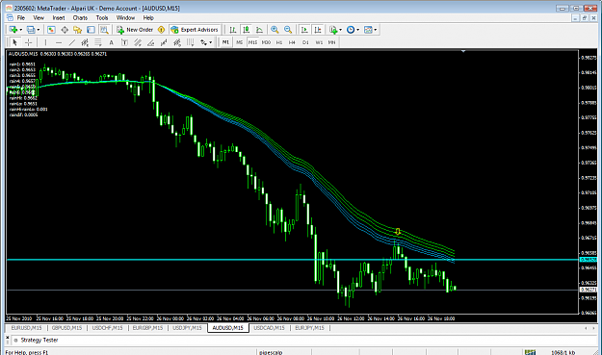The image size is (602, 355).
Task: Toggle the M15 timeframe button
Action: tap(252, 42)
